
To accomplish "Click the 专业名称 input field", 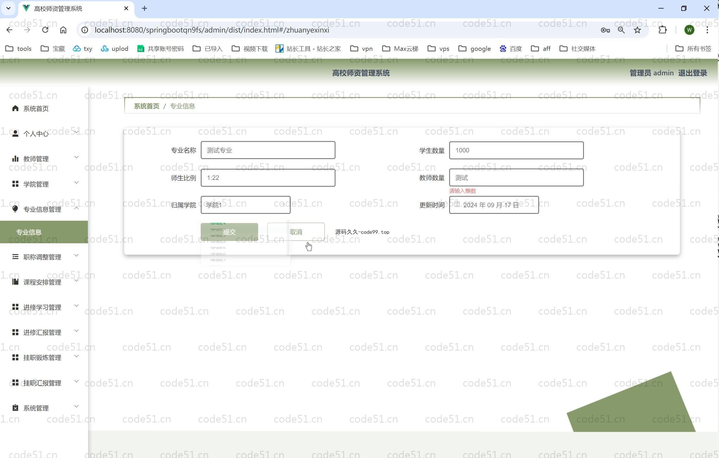I will click(x=268, y=150).
